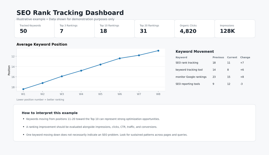
Task: Click the bullet about one keyword moving down
Action: pyautogui.click(x=107, y=135)
